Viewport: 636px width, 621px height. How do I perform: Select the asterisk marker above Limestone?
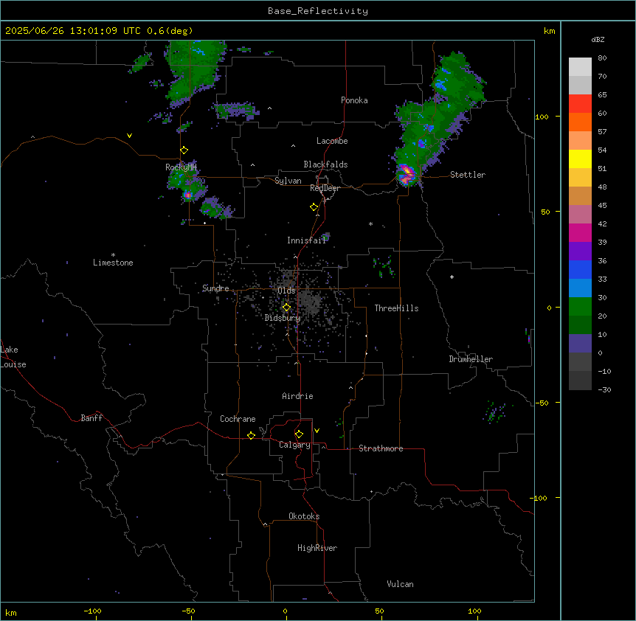[x=113, y=255]
